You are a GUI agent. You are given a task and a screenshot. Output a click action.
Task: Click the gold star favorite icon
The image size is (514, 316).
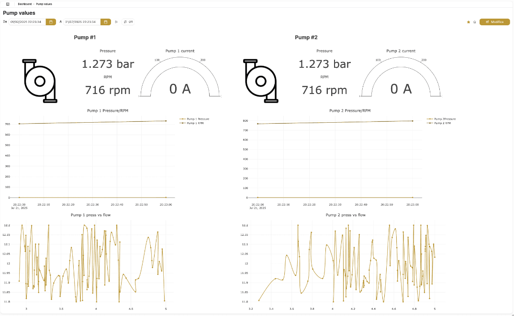point(469,22)
